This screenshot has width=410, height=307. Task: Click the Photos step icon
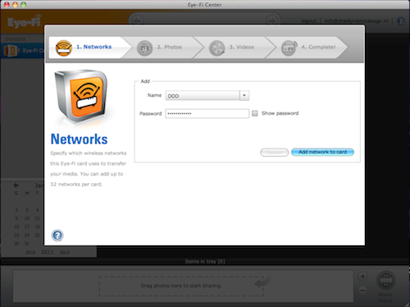pyautogui.click(x=144, y=48)
